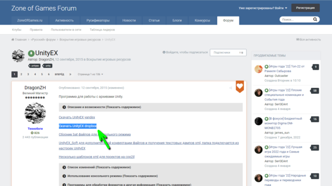
Task: Focus the "Поиск..." search field
Action: pyautogui.click(x=295, y=20)
